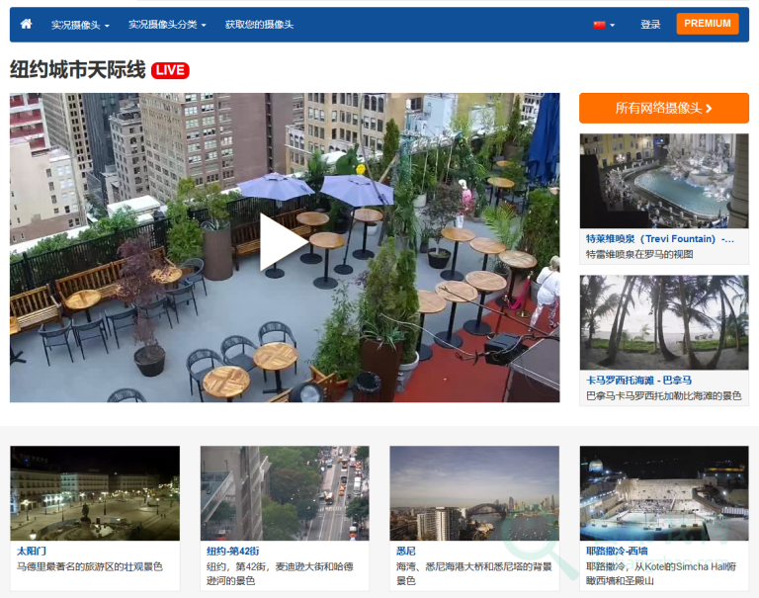Click the 耶路撒冷-西墙 title link
The height and width of the screenshot is (598, 759).
click(617, 551)
